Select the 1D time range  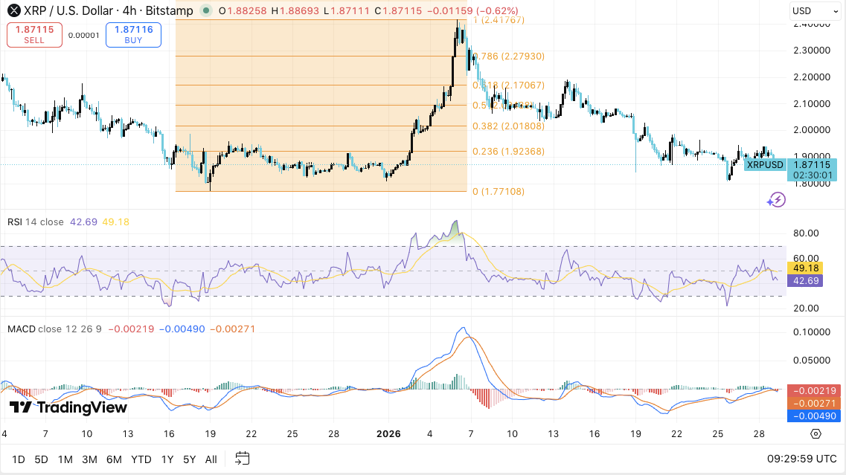coord(19,459)
